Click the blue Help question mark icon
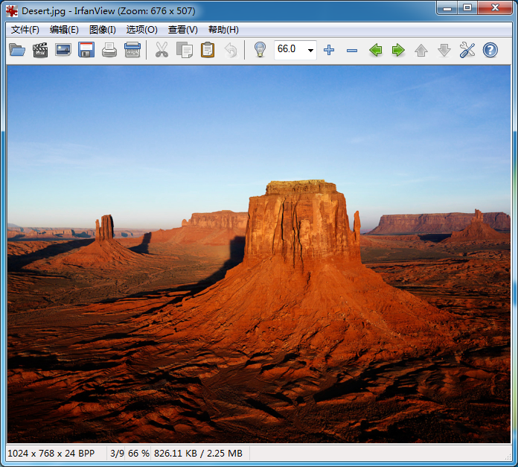This screenshot has width=518, height=467. 490,50
